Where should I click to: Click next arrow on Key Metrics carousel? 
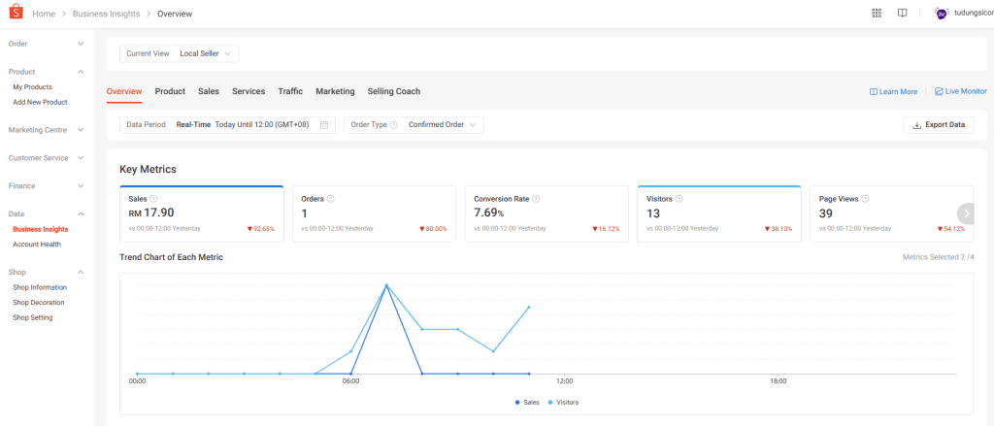[966, 213]
